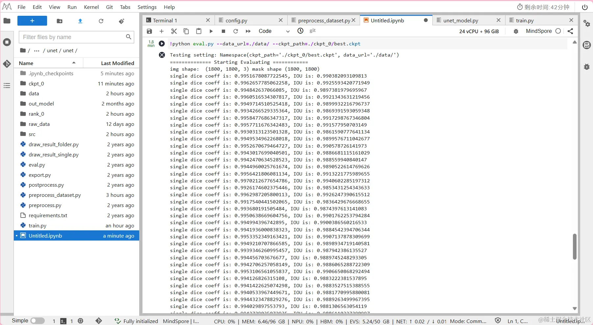This screenshot has height=325, width=593.
Task: Open the file browser sidebar icon
Action: point(7,21)
